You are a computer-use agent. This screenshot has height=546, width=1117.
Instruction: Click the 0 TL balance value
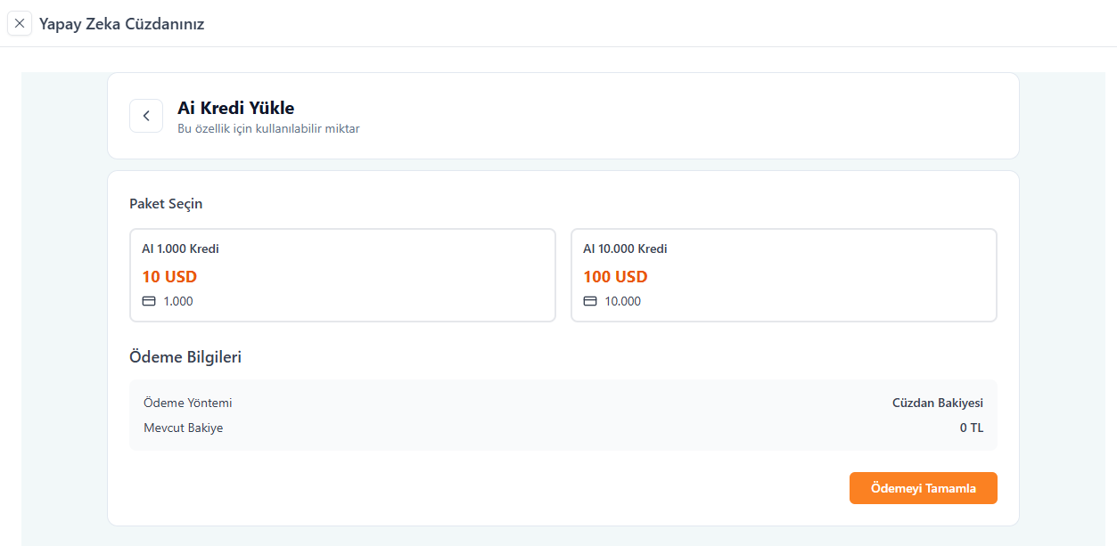[971, 428]
